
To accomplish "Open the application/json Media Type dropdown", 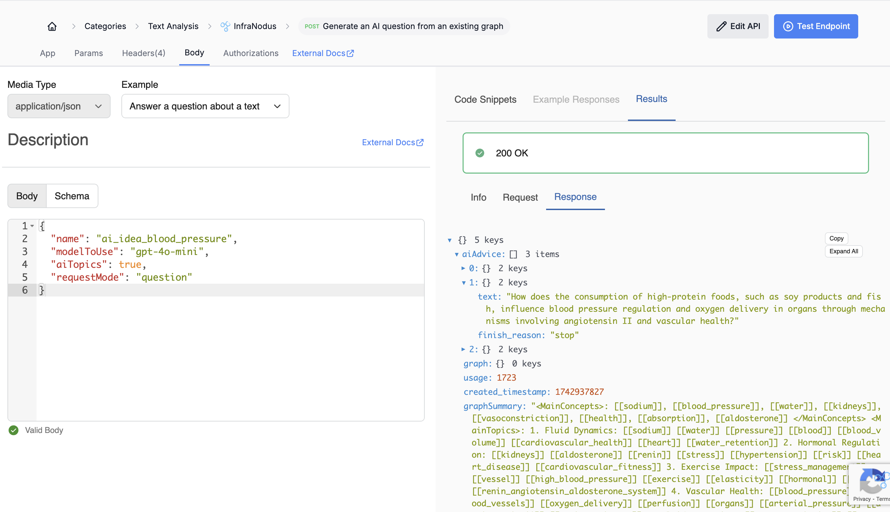I will (59, 106).
